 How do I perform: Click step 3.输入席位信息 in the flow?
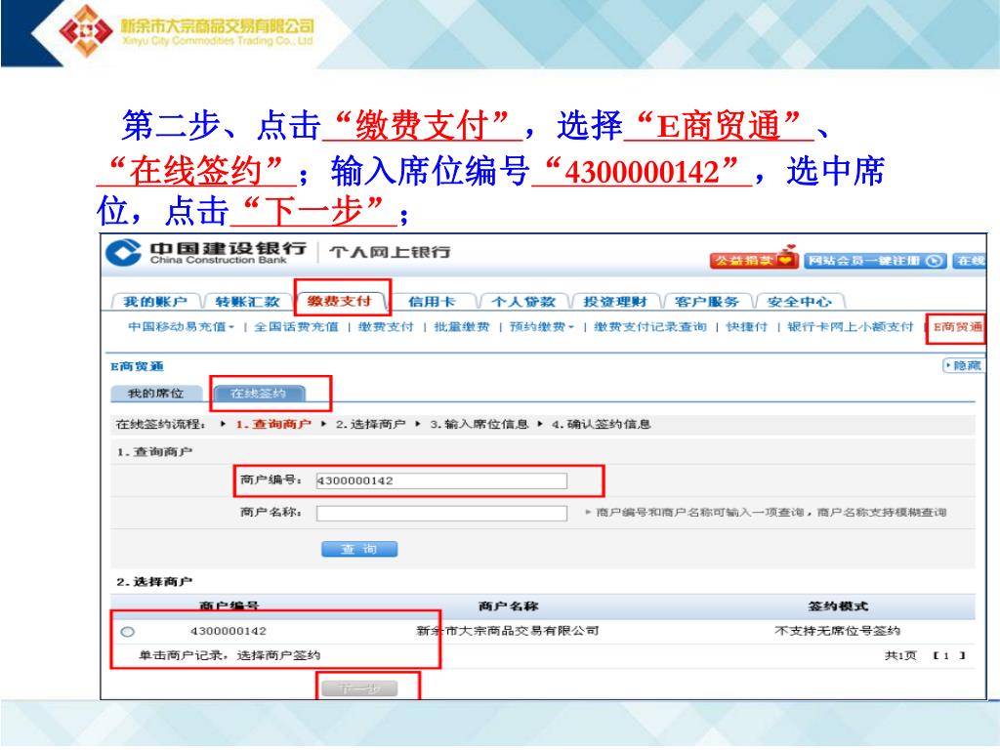[479, 424]
